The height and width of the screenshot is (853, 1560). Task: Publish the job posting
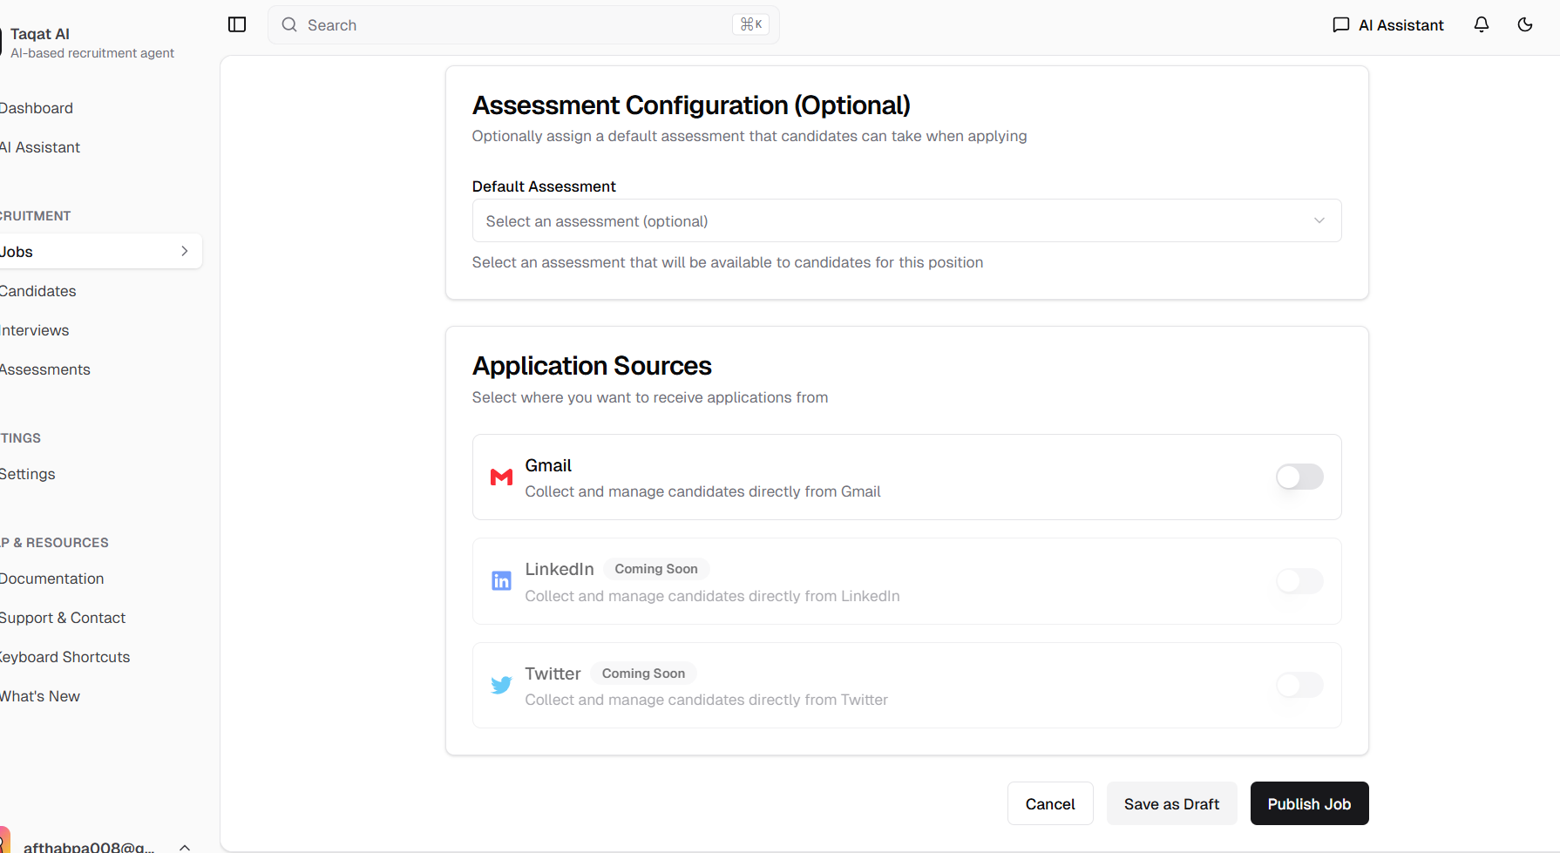tap(1309, 803)
